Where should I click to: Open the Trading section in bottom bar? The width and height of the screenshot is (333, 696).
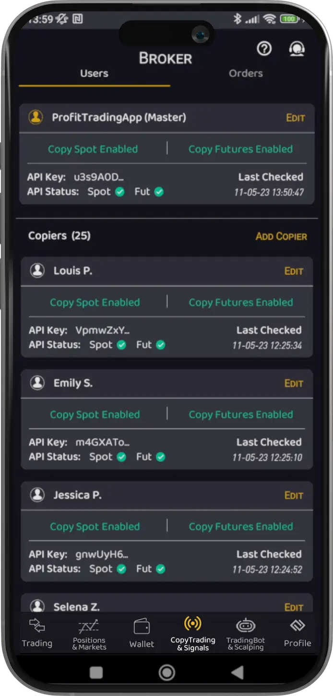(37, 633)
